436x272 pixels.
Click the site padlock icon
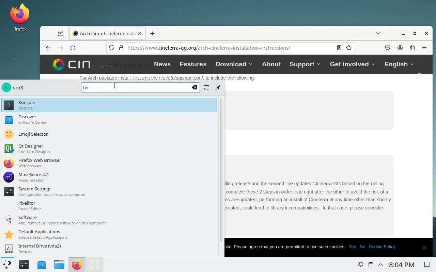coord(121,48)
